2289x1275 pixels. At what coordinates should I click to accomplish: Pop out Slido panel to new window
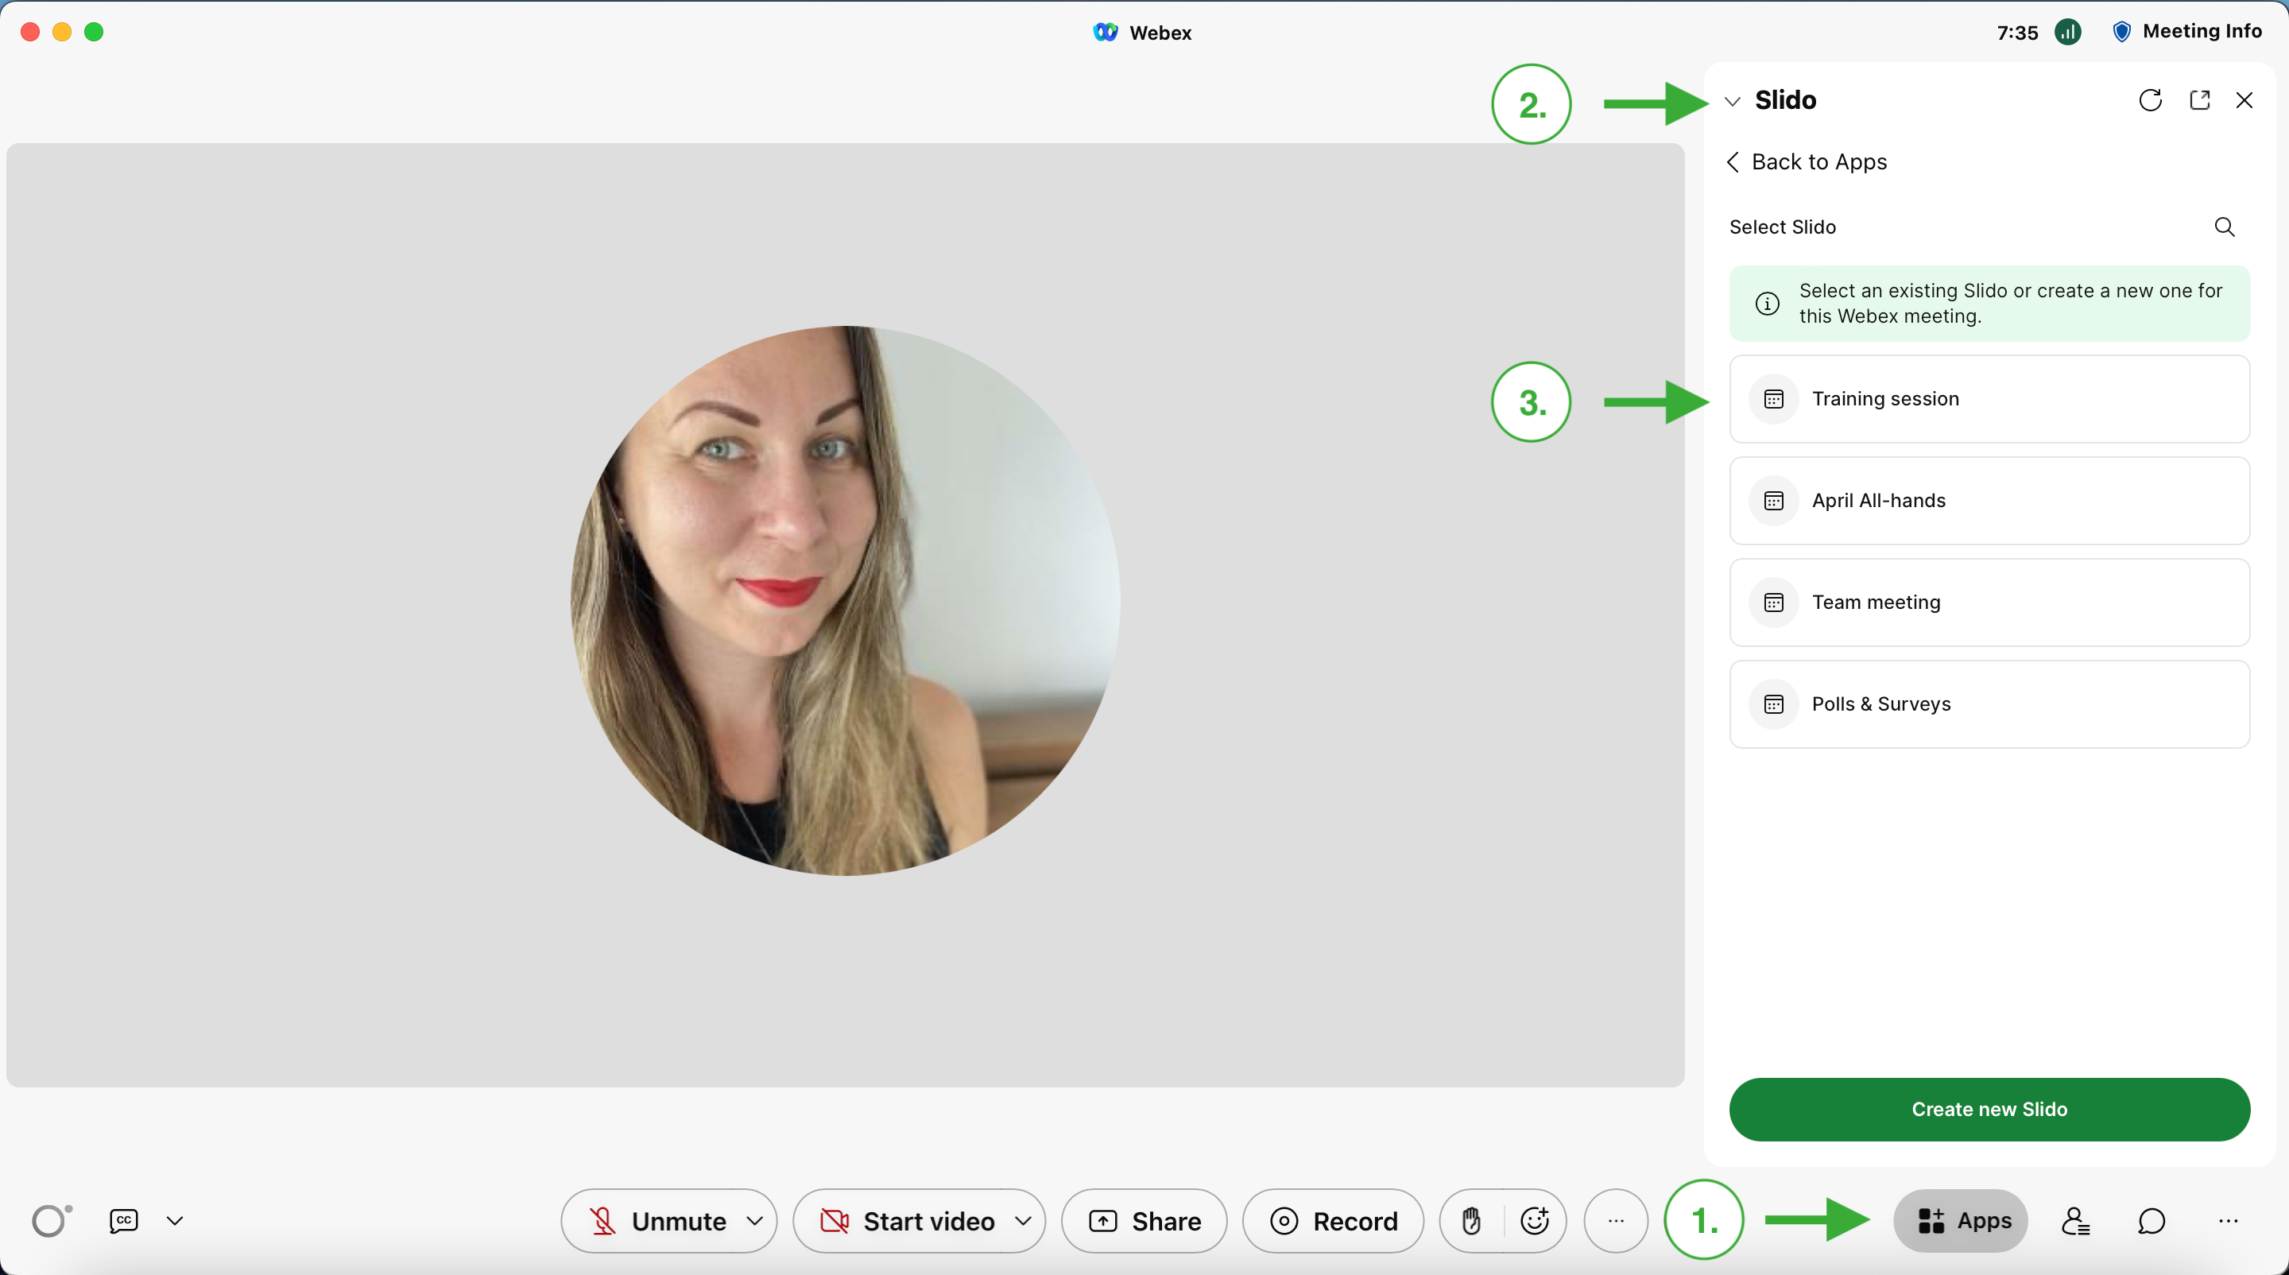(2199, 100)
